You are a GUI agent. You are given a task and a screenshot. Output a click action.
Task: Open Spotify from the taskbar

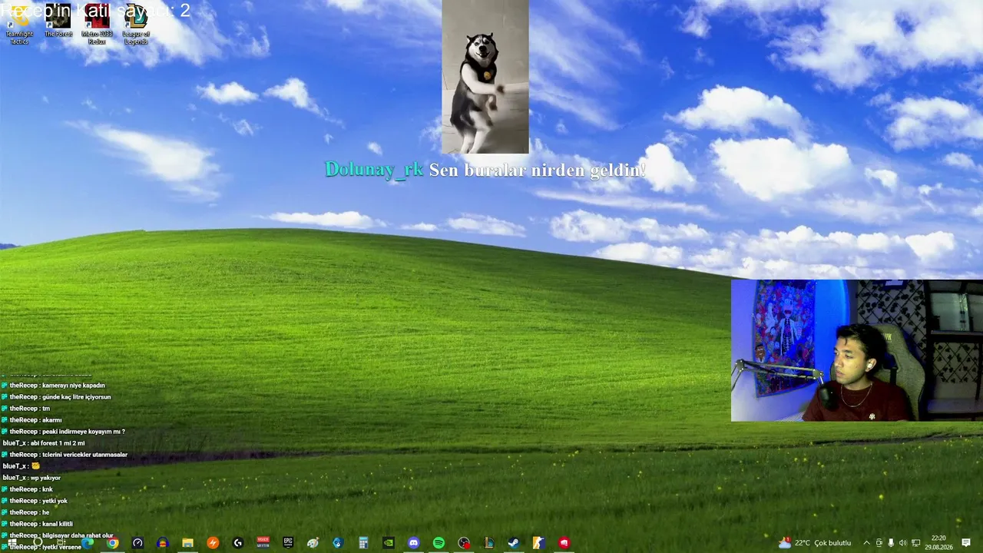pyautogui.click(x=439, y=543)
